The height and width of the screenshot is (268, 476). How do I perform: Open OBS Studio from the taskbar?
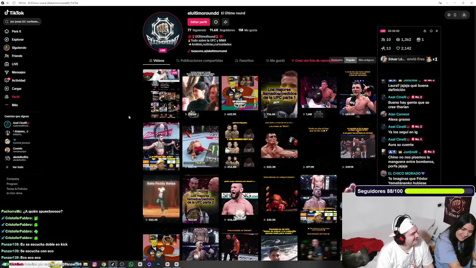click(x=122, y=264)
